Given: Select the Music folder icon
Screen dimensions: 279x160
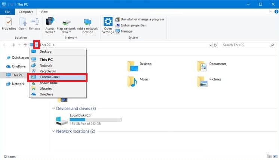Looking at the screenshot, I should tap(132, 82).
